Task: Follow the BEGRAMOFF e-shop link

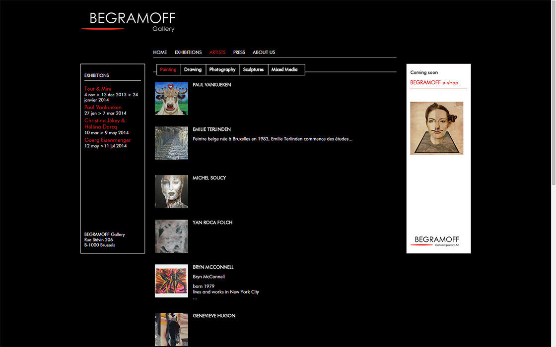Action: [x=434, y=83]
